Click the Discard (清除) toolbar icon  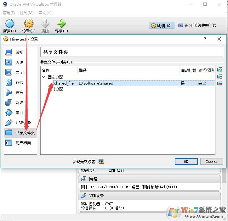[45, 26]
